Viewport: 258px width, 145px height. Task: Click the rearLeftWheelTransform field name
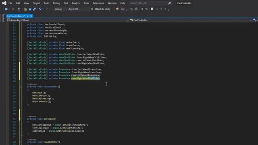(x=85, y=75)
